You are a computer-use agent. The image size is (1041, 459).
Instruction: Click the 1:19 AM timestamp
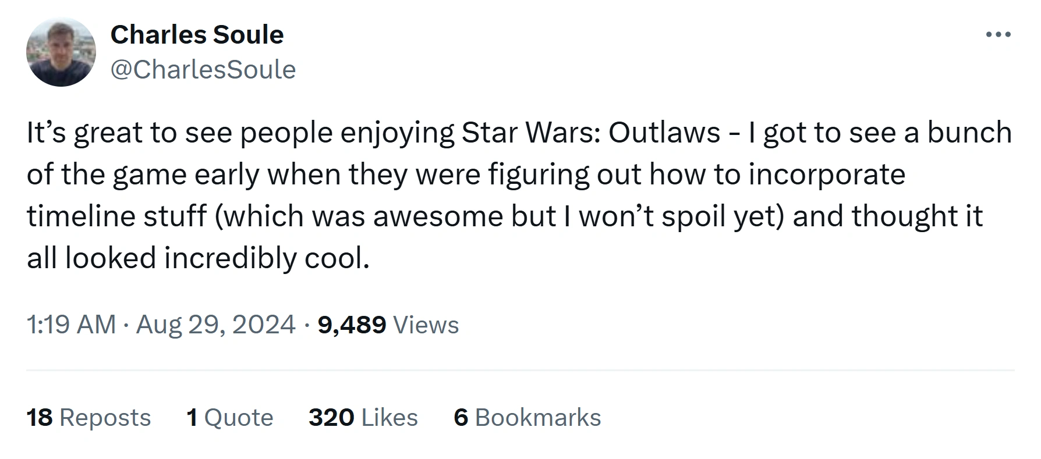click(71, 325)
